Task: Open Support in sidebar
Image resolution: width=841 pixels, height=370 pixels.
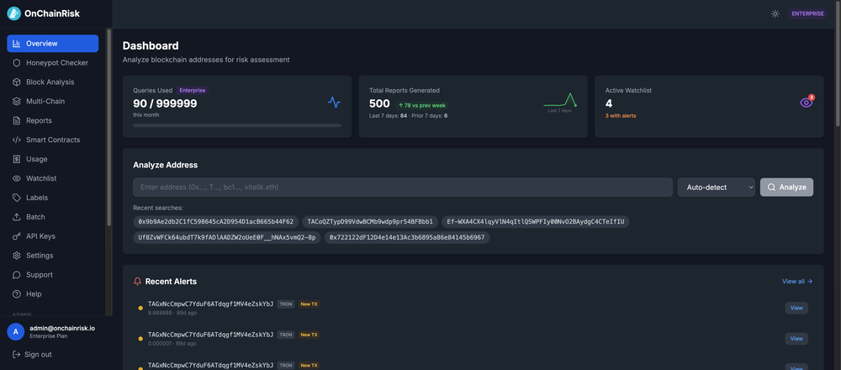Action: tap(52, 275)
